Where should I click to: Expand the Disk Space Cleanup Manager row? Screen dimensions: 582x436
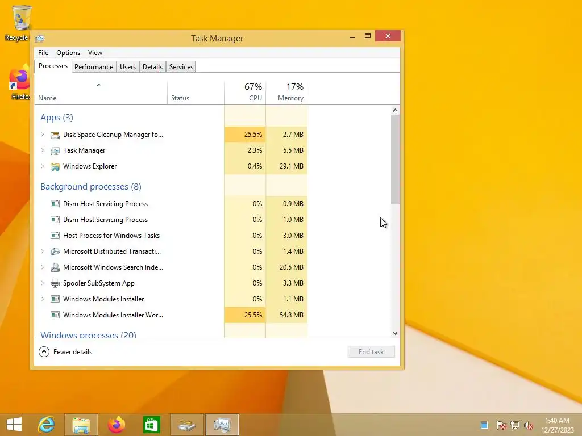pos(42,135)
